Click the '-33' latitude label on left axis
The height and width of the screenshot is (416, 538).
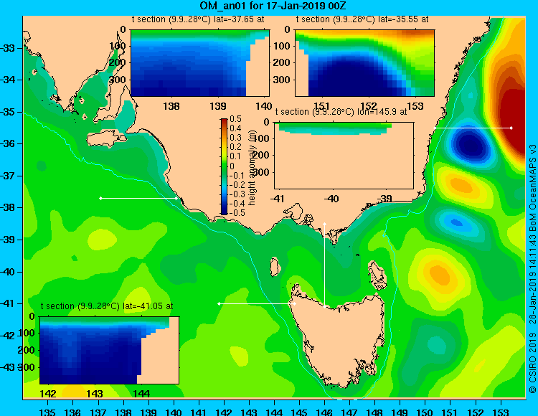8,48
